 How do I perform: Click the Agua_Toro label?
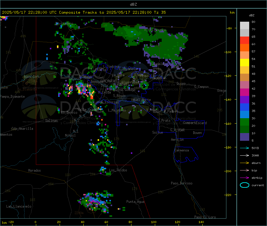32,77
